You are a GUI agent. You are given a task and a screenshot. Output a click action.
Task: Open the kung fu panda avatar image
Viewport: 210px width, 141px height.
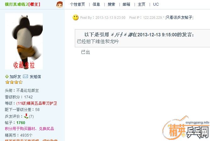24,41
